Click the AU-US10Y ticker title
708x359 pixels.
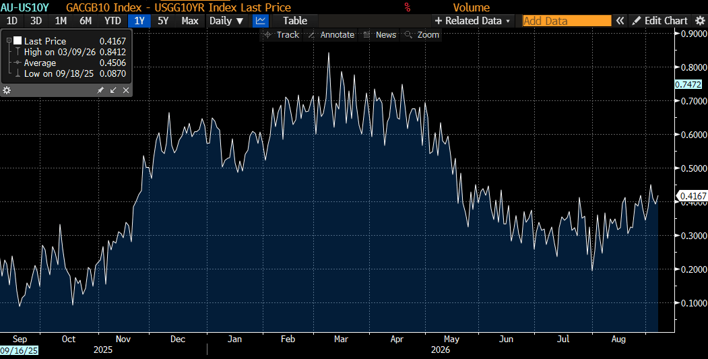point(26,7)
